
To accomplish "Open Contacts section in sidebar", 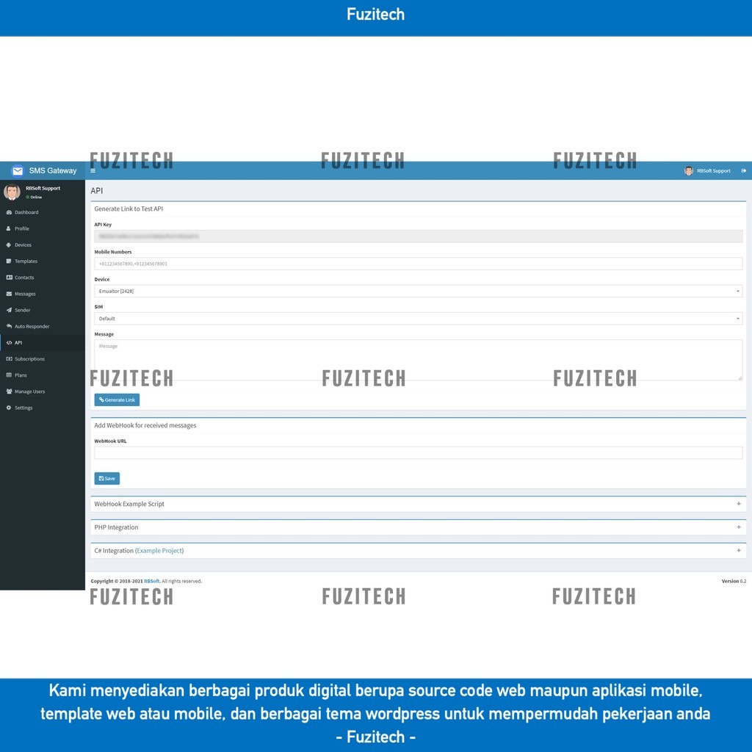I will 43,277.
